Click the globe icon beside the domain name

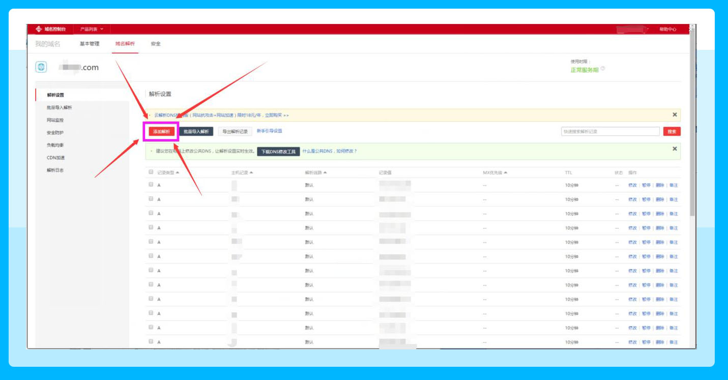click(41, 67)
